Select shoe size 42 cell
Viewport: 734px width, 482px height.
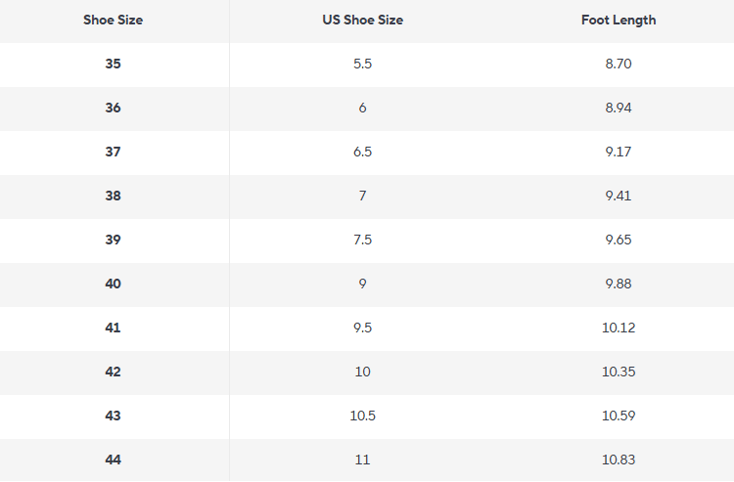tap(113, 372)
